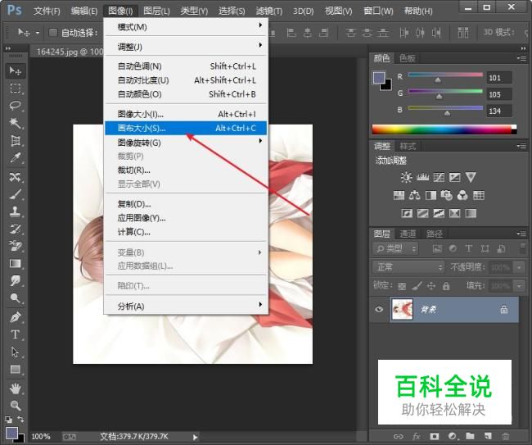Image resolution: width=532 pixels, height=445 pixels.
Task: Add Color Balance adjustment
Action: pos(415,195)
